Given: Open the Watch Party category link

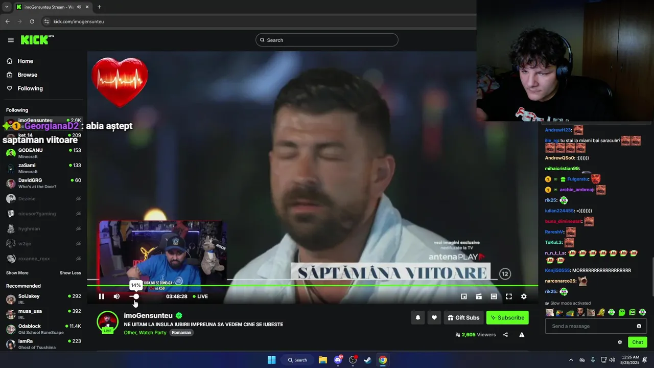Looking at the screenshot, I should pos(153,333).
